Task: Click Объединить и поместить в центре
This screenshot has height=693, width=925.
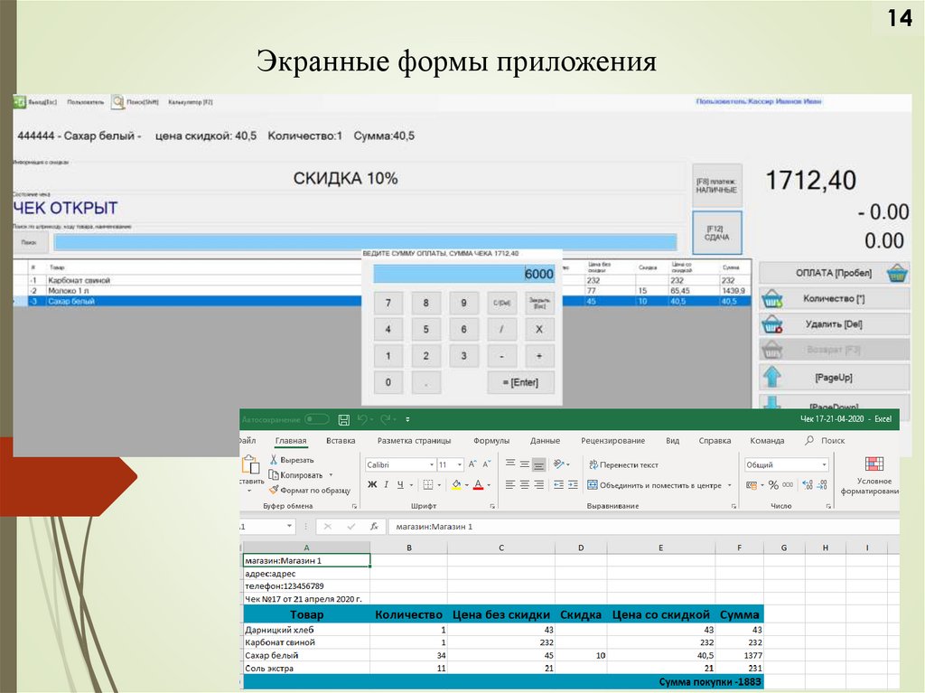Action: point(655,485)
